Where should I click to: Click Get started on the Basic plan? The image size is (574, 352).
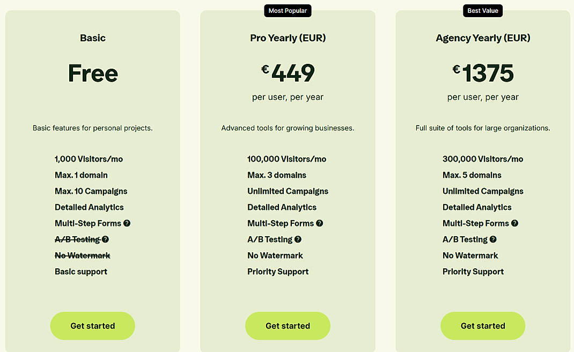click(92, 326)
